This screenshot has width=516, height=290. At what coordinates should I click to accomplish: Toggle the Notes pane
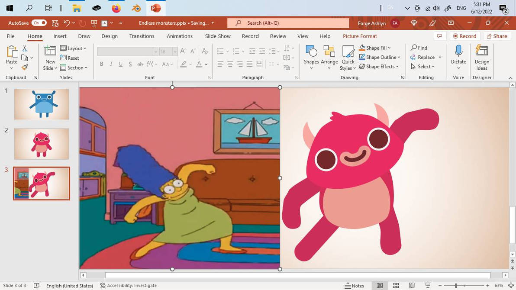[355, 286]
